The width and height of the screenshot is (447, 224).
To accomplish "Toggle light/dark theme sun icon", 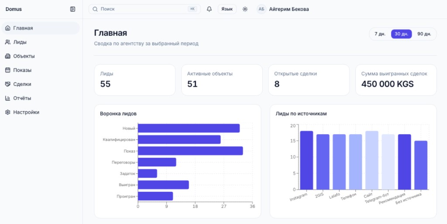I will point(245,9).
